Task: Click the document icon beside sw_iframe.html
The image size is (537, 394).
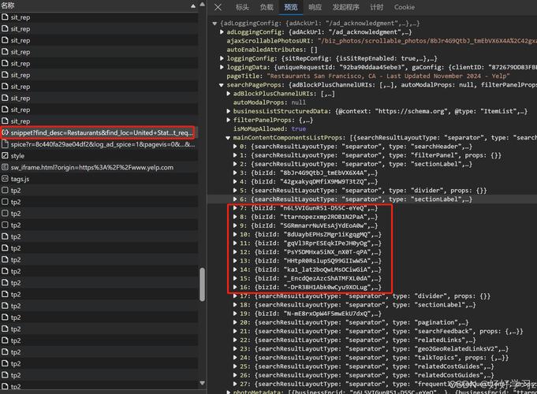Action: click(x=5, y=167)
